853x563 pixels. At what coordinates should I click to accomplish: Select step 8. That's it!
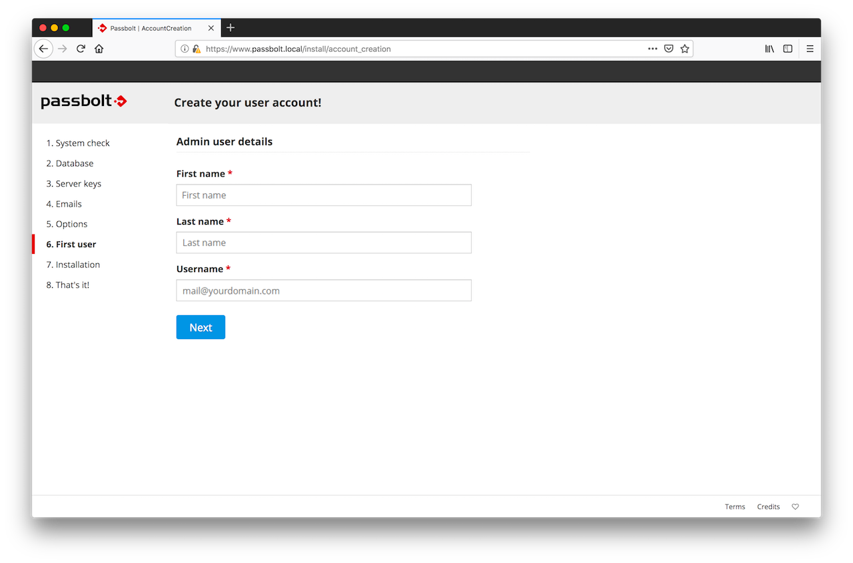pyautogui.click(x=67, y=285)
